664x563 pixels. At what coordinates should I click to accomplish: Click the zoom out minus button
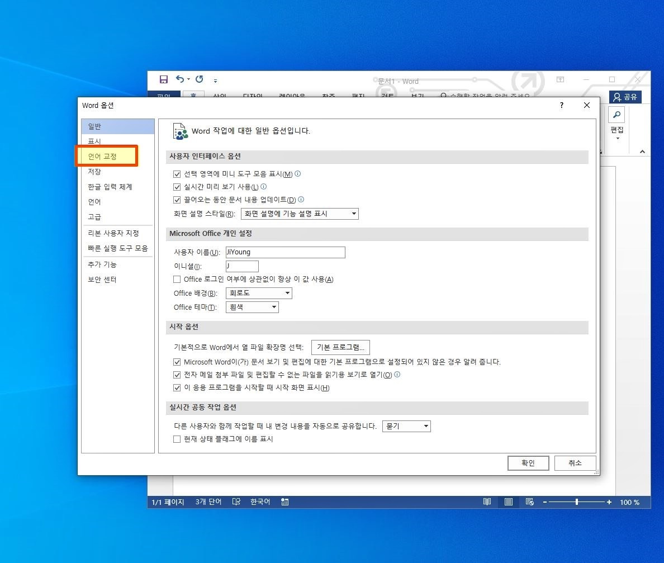pyautogui.click(x=545, y=503)
